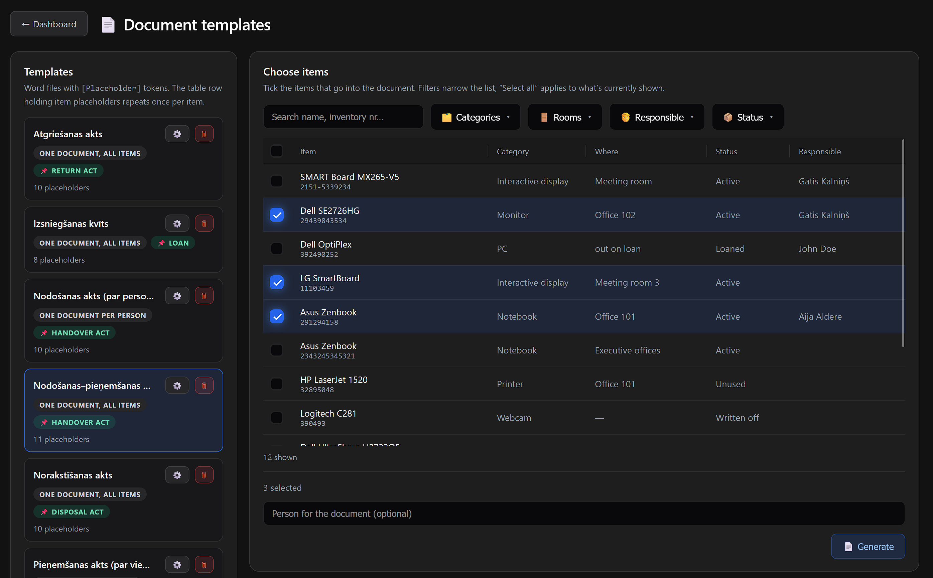Select the Izsniegšanas kvīts template card
Screen dimensions: 933x578
(x=124, y=240)
